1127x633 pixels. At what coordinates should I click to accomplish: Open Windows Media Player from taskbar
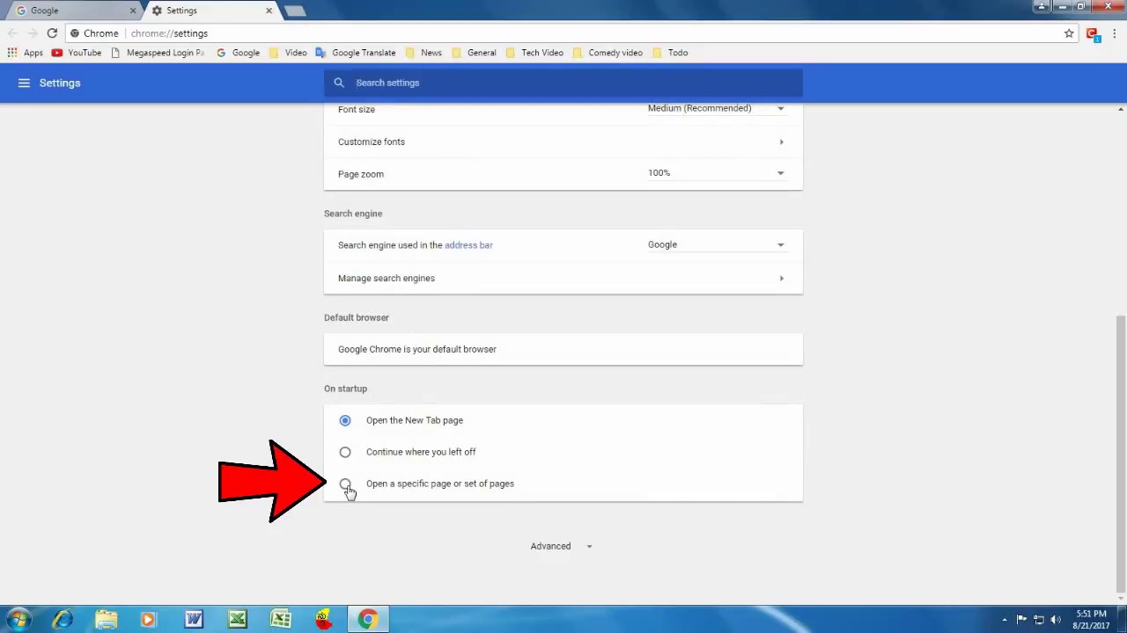click(148, 619)
